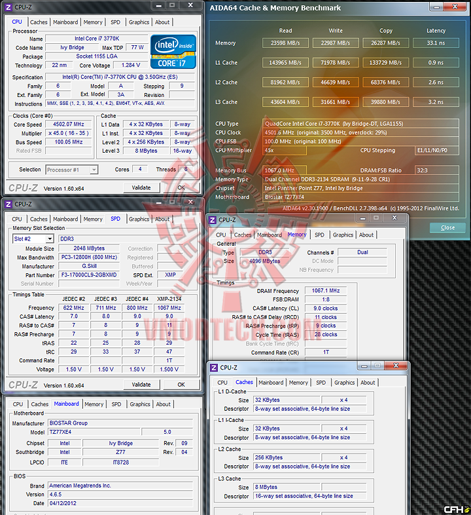Open SPD tab in the CPU-Z CPU window
The height and width of the screenshot is (515, 471).
point(115,22)
